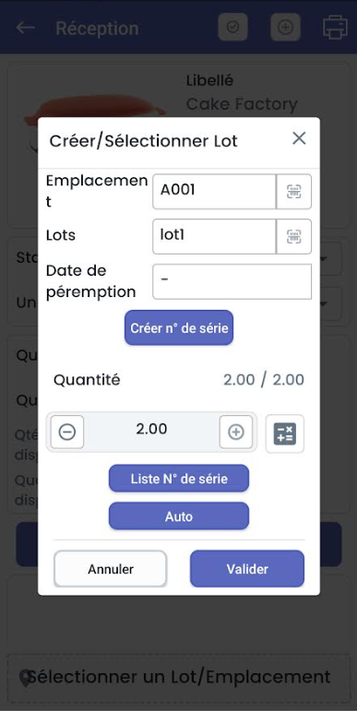Screen dimensions: 357x711
Task: Scan barcode for Lots field
Action: pyautogui.click(x=294, y=236)
